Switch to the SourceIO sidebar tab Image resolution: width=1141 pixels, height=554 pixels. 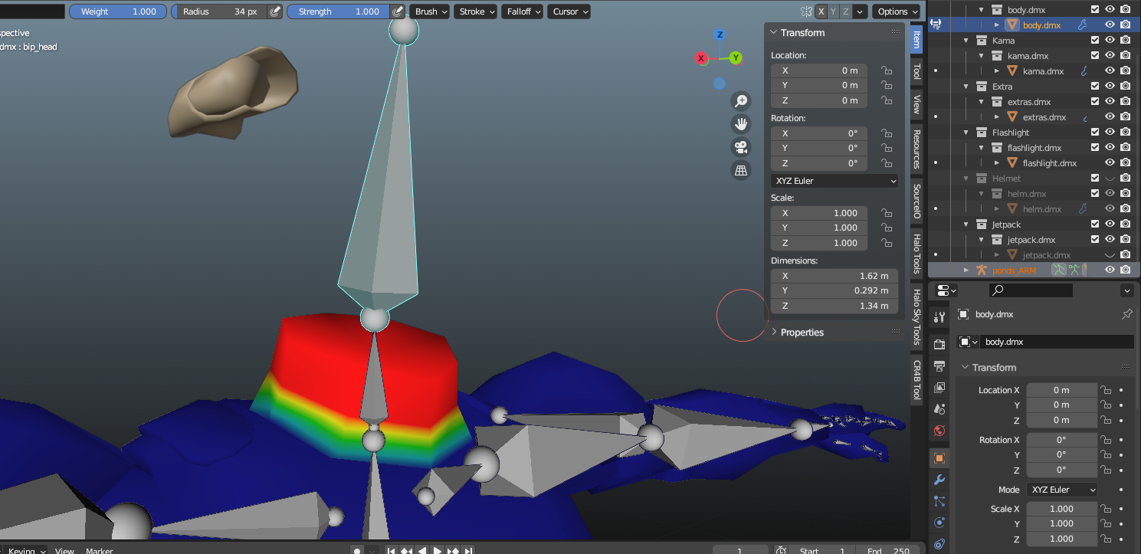916,201
